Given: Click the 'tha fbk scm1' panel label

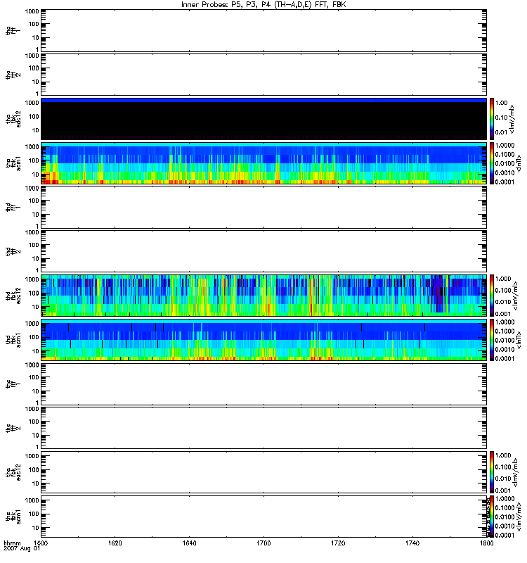Looking at the screenshot, I should pos(13,163).
